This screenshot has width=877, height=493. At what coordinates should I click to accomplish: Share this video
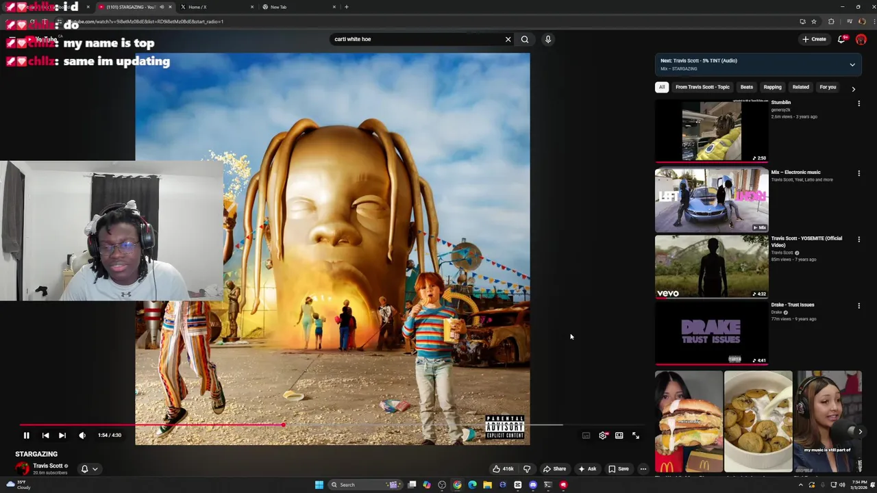554,469
